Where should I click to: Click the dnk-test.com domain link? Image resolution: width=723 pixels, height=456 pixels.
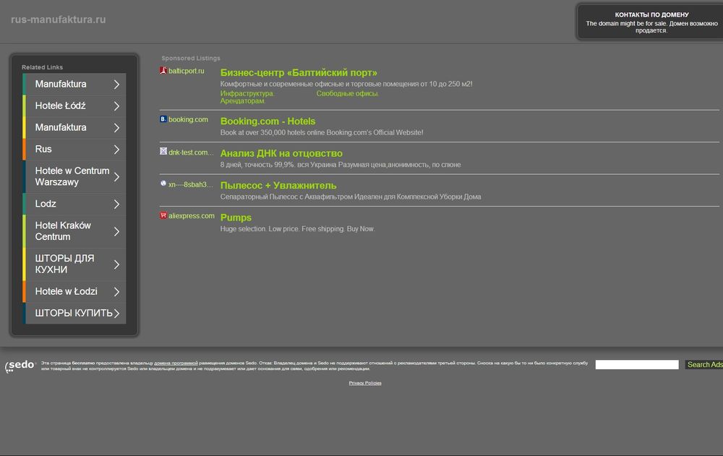191,152
